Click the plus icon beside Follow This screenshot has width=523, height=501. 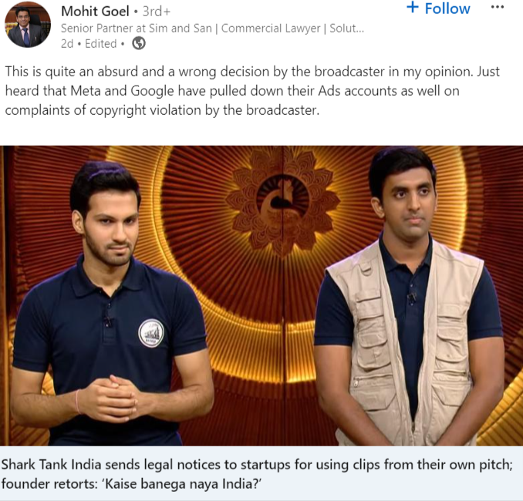tap(413, 8)
